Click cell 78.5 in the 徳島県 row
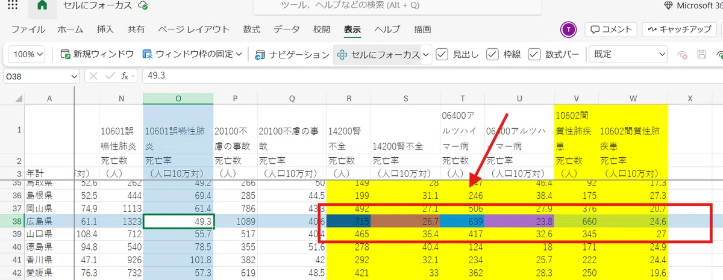The image size is (723, 280). [178, 246]
